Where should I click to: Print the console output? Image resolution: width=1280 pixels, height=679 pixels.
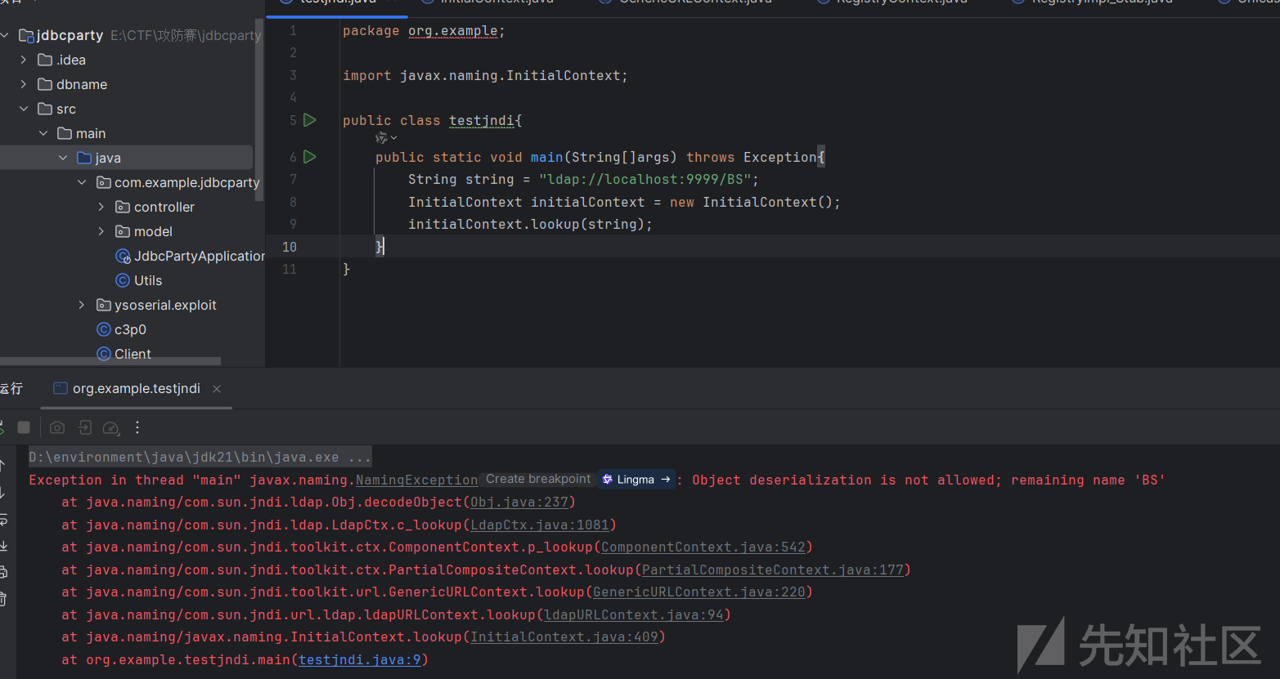[3, 572]
